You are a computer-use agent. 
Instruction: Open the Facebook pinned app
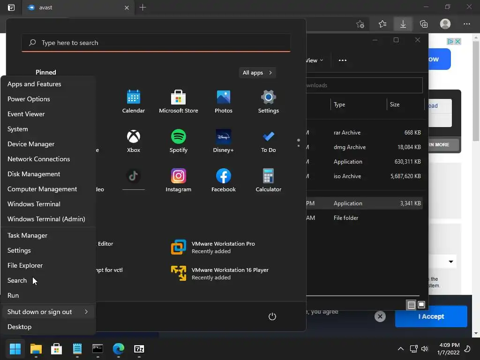[x=224, y=180]
